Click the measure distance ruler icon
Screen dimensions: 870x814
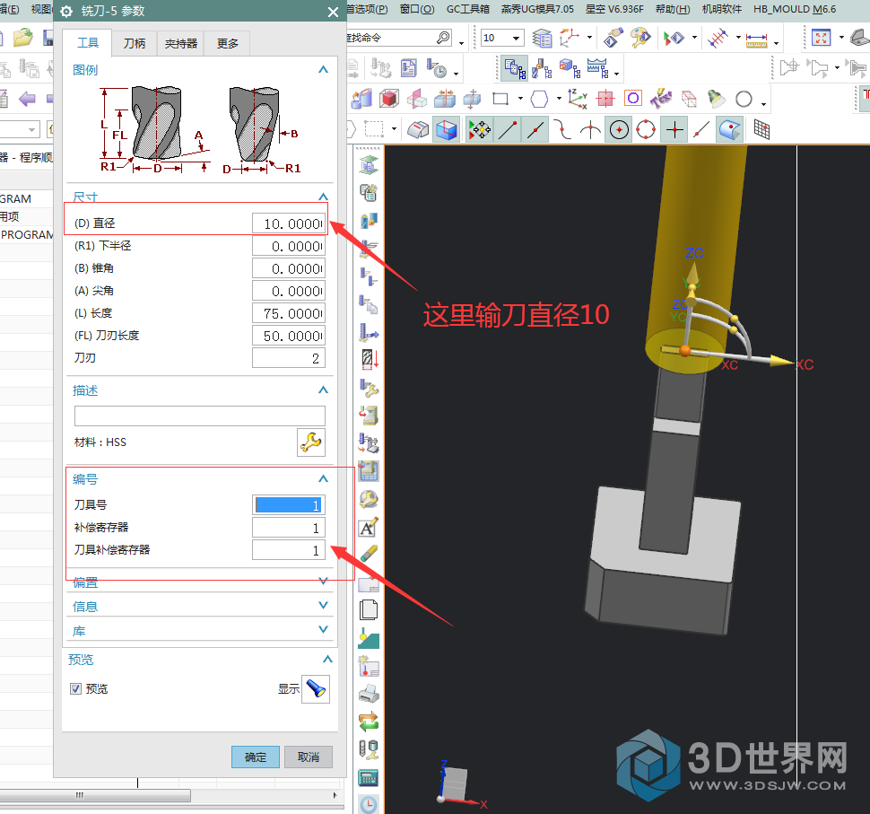(756, 39)
